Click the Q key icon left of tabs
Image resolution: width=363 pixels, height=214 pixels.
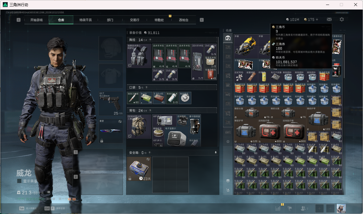coord(18,20)
